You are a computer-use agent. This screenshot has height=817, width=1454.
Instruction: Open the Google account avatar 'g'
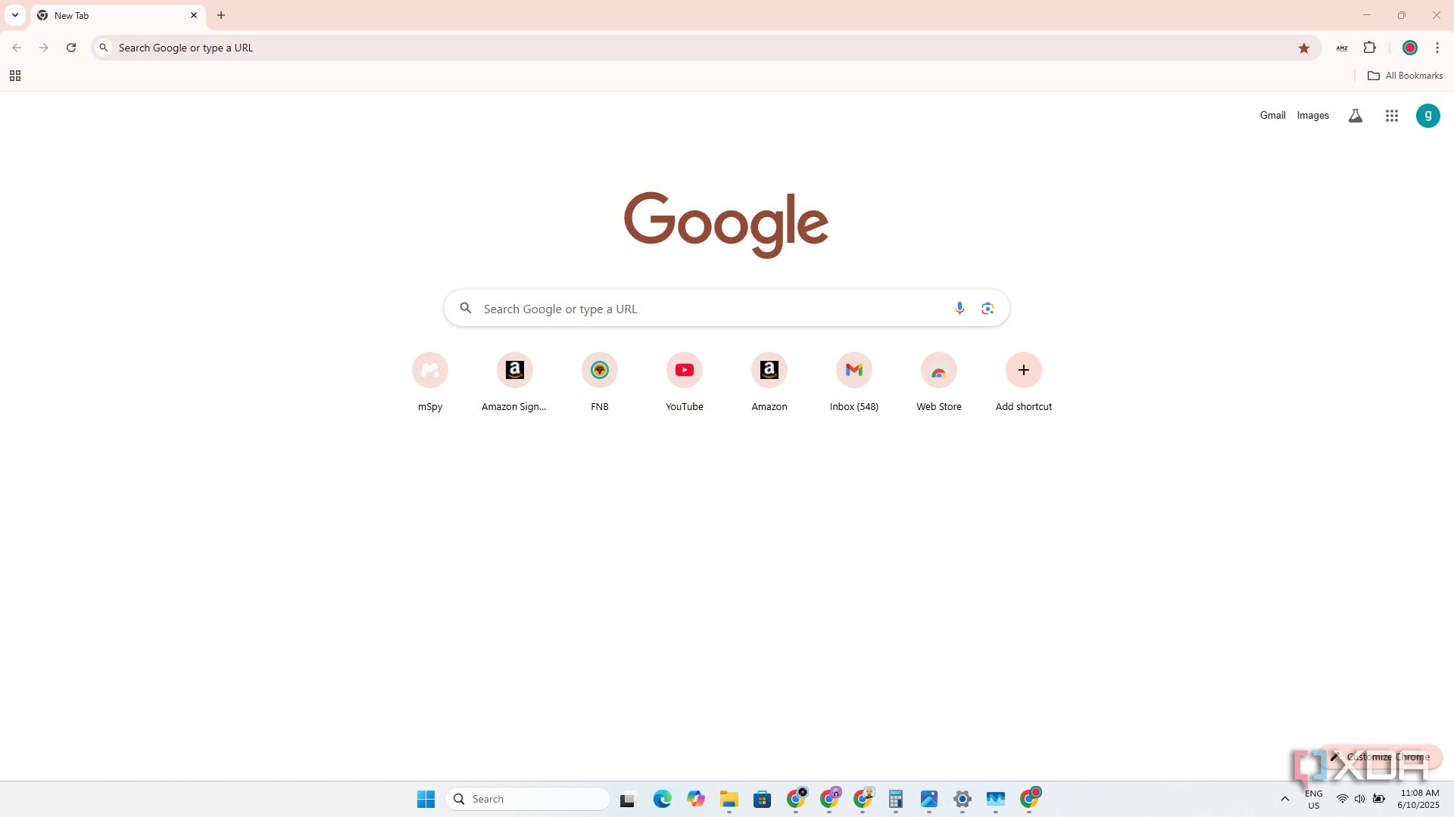[1428, 116]
